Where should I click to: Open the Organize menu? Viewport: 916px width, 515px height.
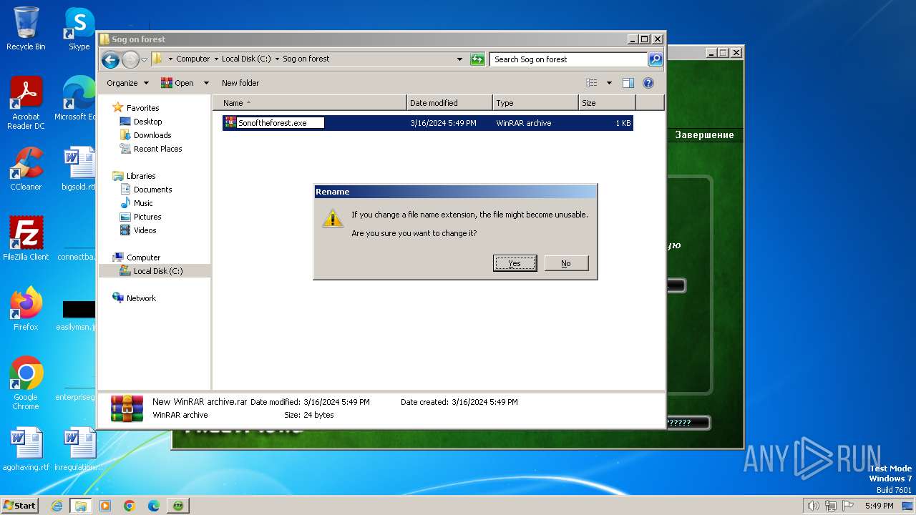tap(127, 83)
